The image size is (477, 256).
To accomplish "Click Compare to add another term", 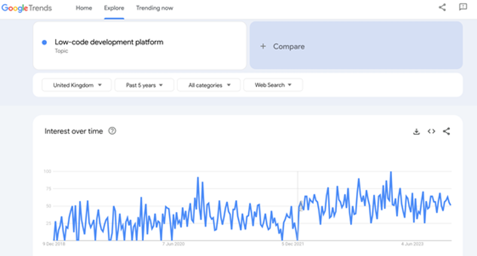I will pyautogui.click(x=288, y=46).
